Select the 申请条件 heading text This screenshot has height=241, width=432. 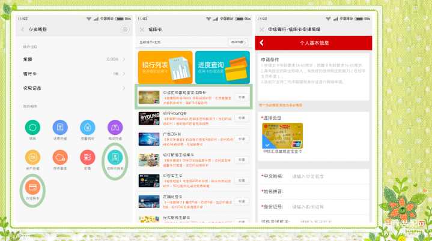(x=270, y=59)
